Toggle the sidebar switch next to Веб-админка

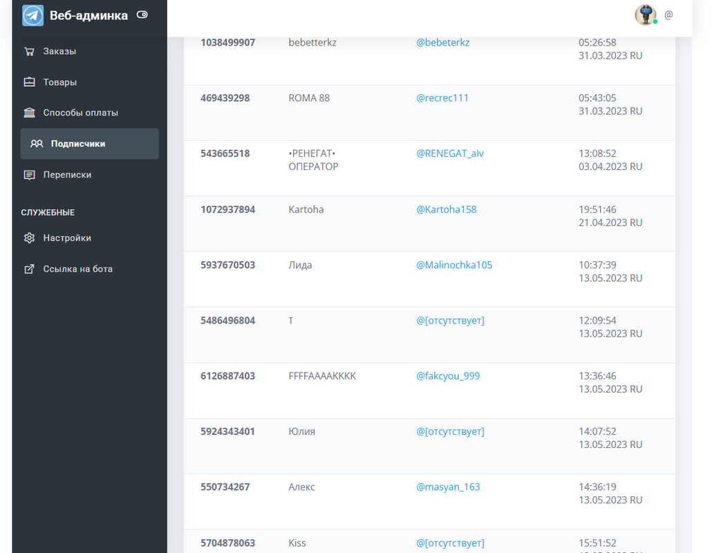pos(142,15)
